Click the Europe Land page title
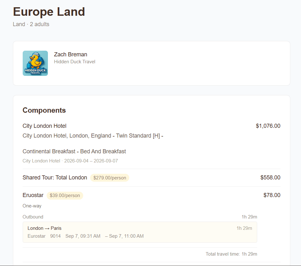Image resolution: width=301 pixels, height=266 pixels. [49, 12]
